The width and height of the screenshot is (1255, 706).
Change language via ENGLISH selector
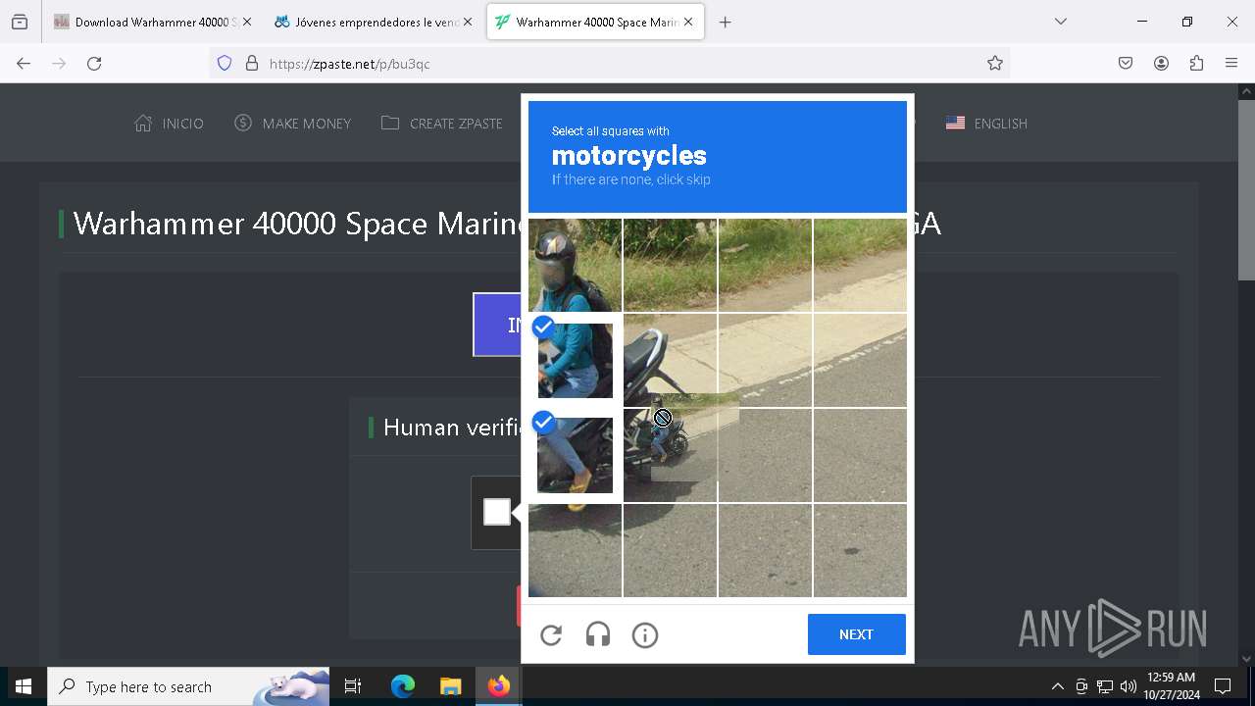tap(986, 124)
